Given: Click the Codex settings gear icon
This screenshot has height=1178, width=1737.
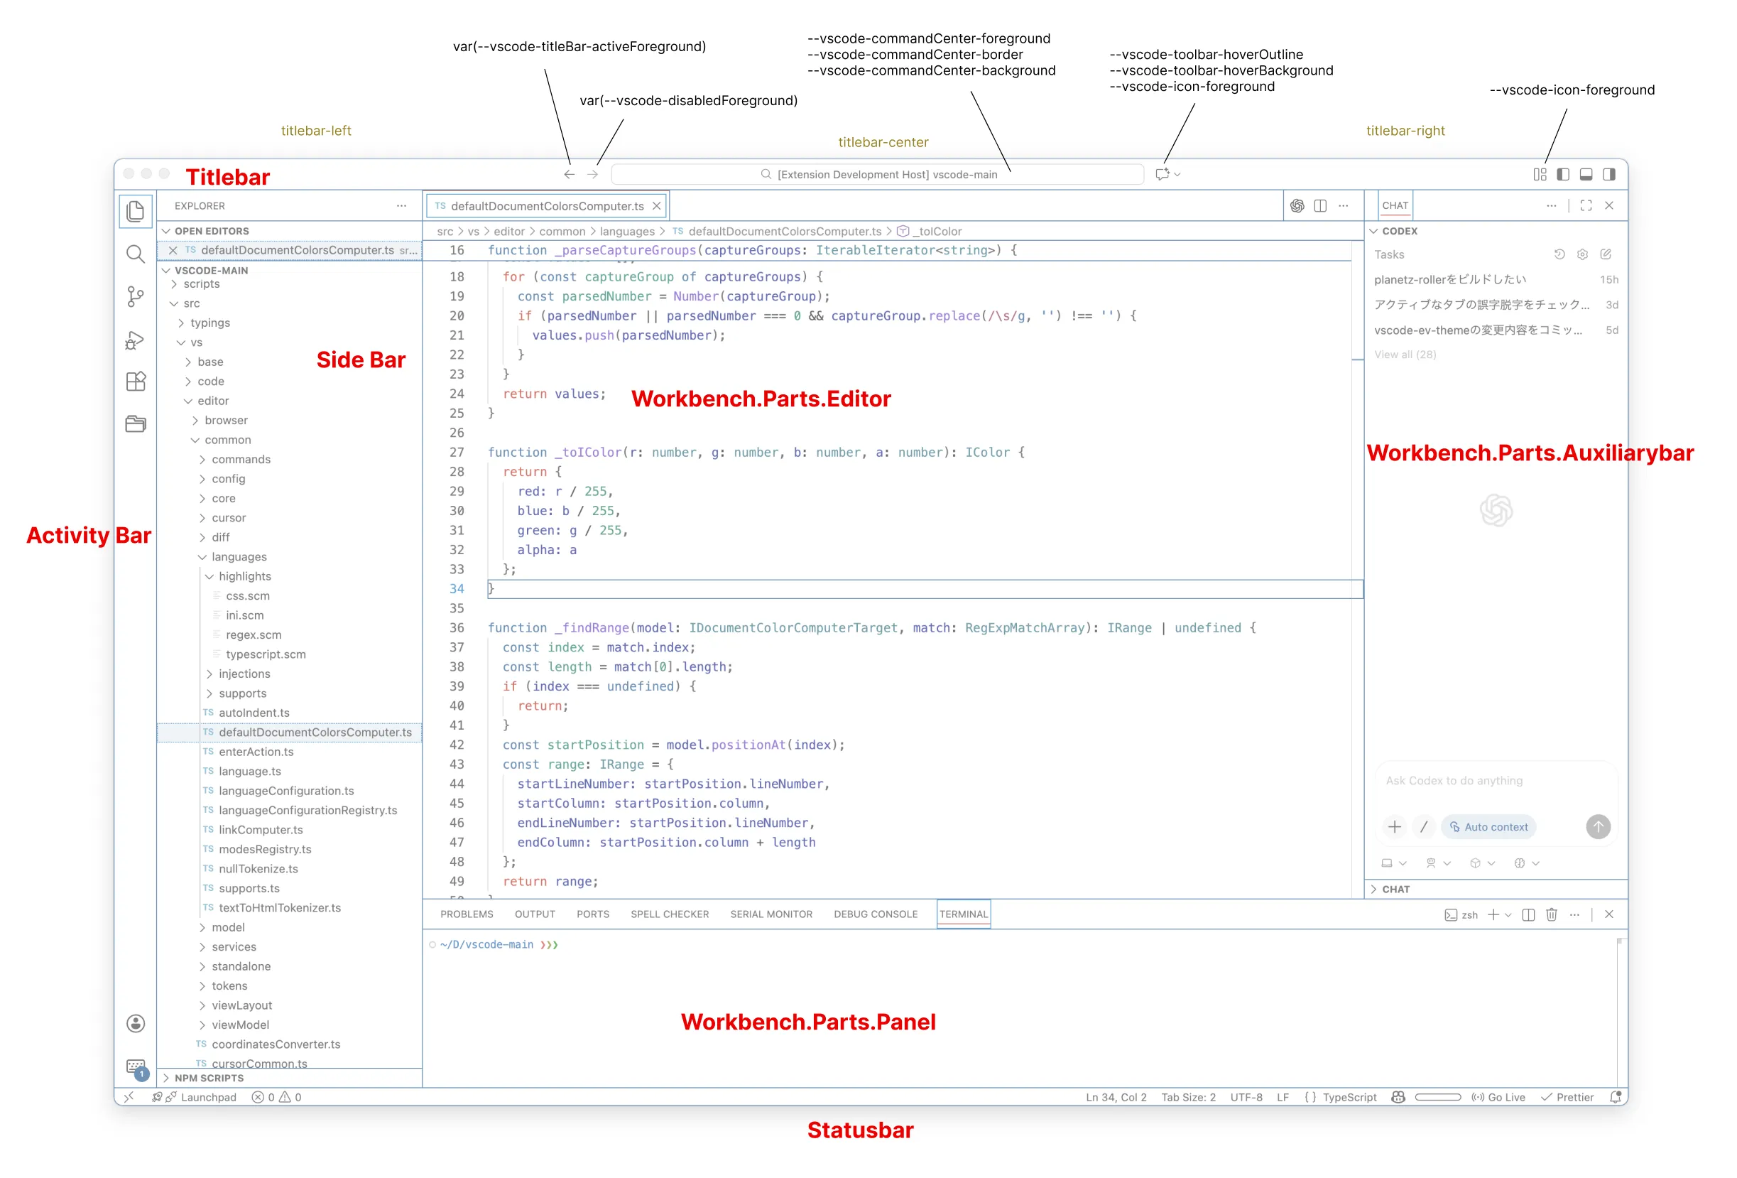Looking at the screenshot, I should (1582, 254).
